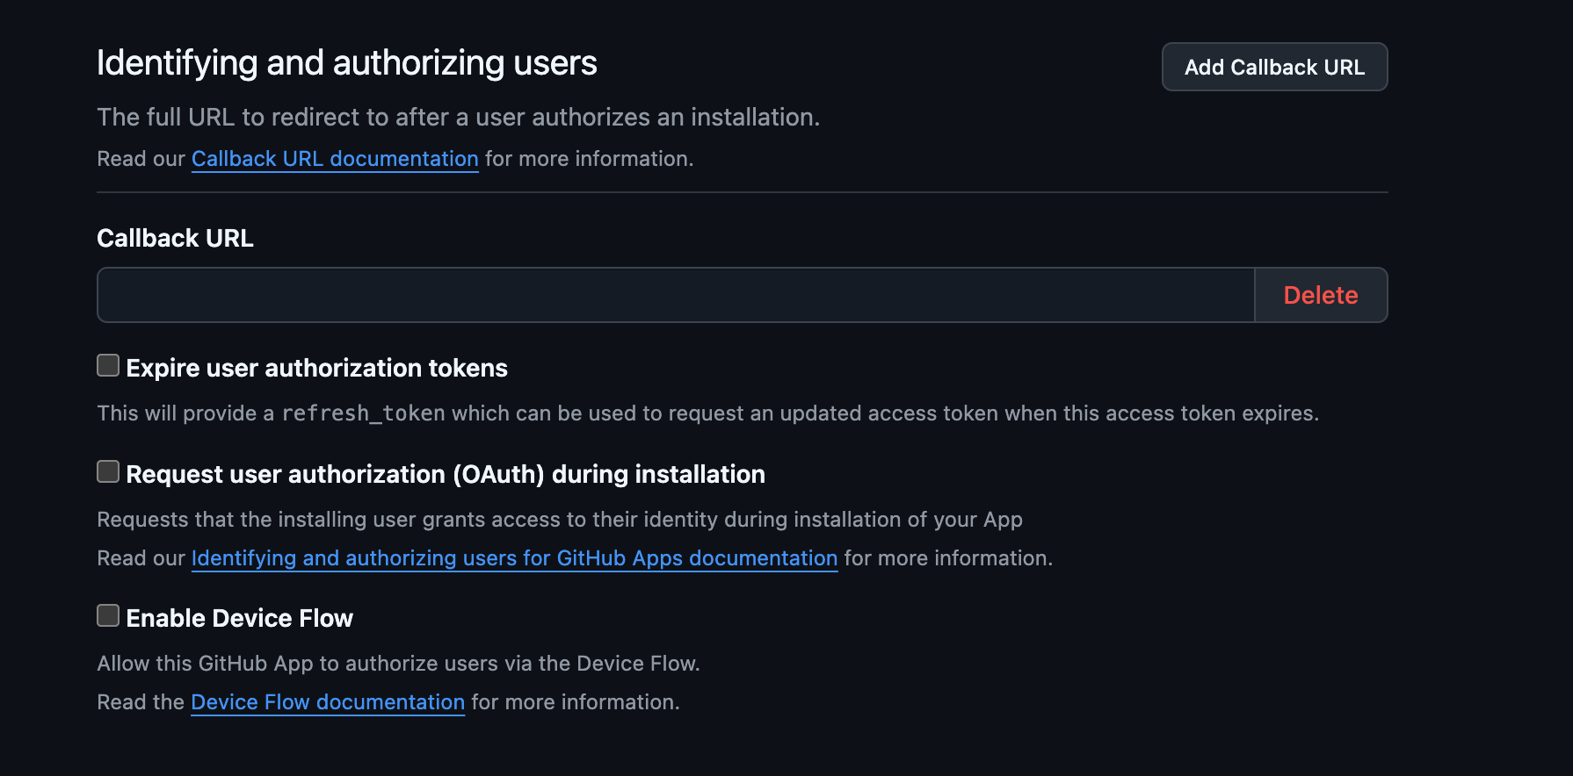Click the Request user authorization (OAuth) label text
1573x776 pixels.
tap(446, 474)
